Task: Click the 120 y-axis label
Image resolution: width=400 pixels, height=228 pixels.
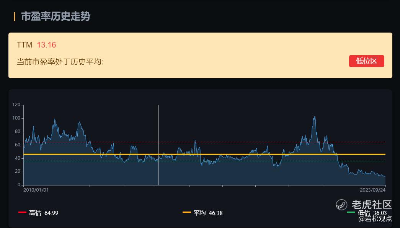Action: (16, 105)
